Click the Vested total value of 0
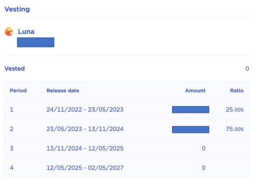This screenshot has width=261, height=187. pos(247,69)
